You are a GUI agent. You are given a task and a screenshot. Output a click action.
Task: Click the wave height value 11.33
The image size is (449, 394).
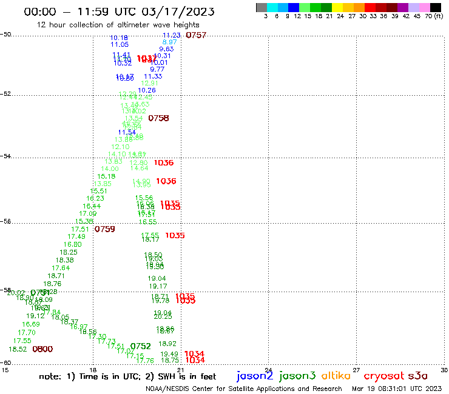tap(153, 76)
